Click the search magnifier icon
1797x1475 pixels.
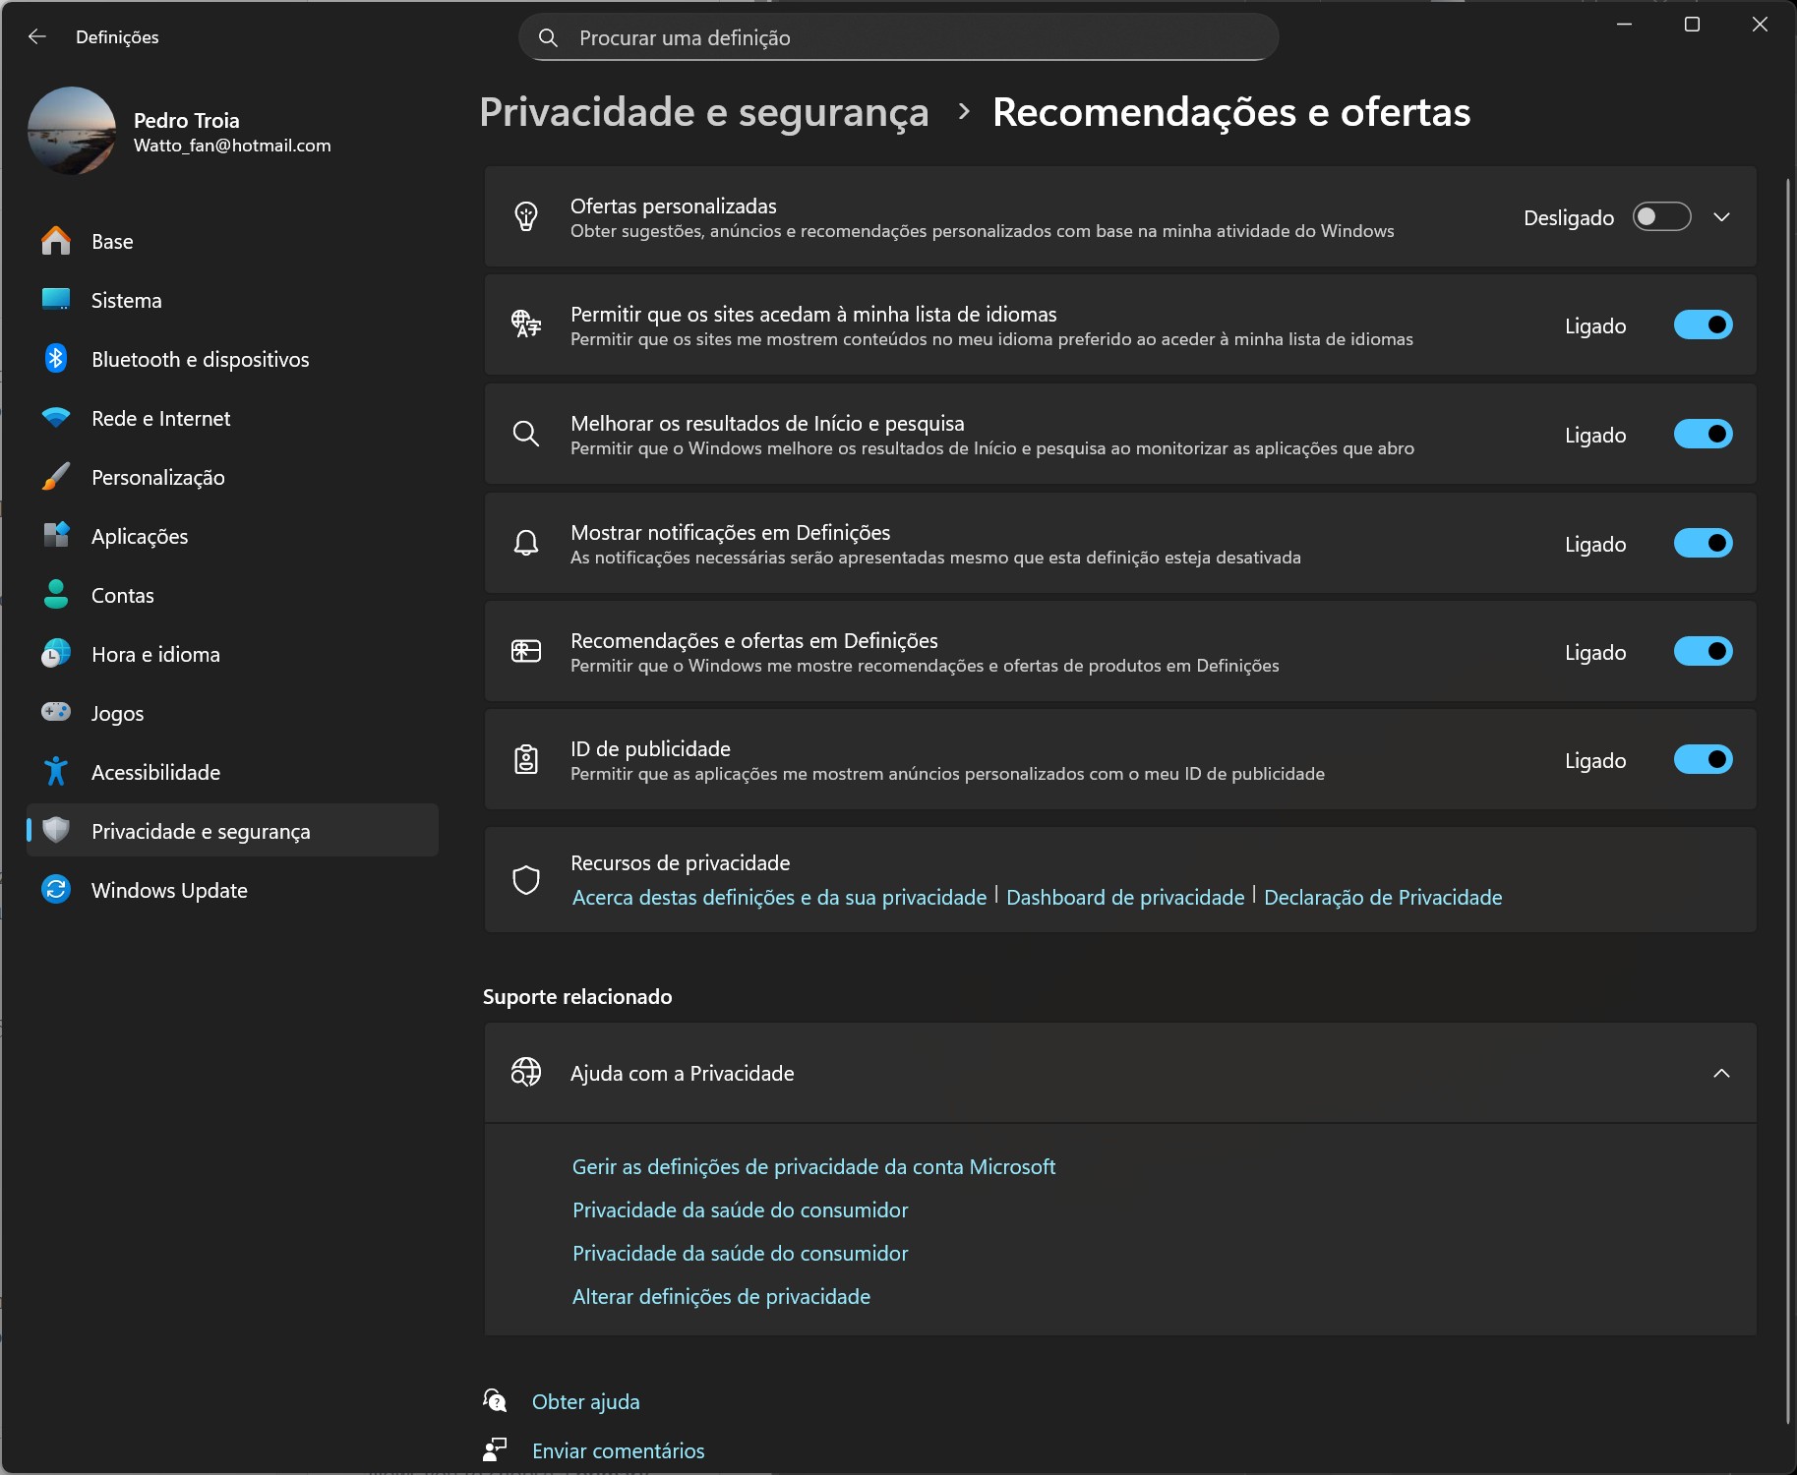pos(548,36)
